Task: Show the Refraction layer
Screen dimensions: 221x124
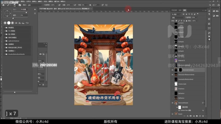Action: 172,93
